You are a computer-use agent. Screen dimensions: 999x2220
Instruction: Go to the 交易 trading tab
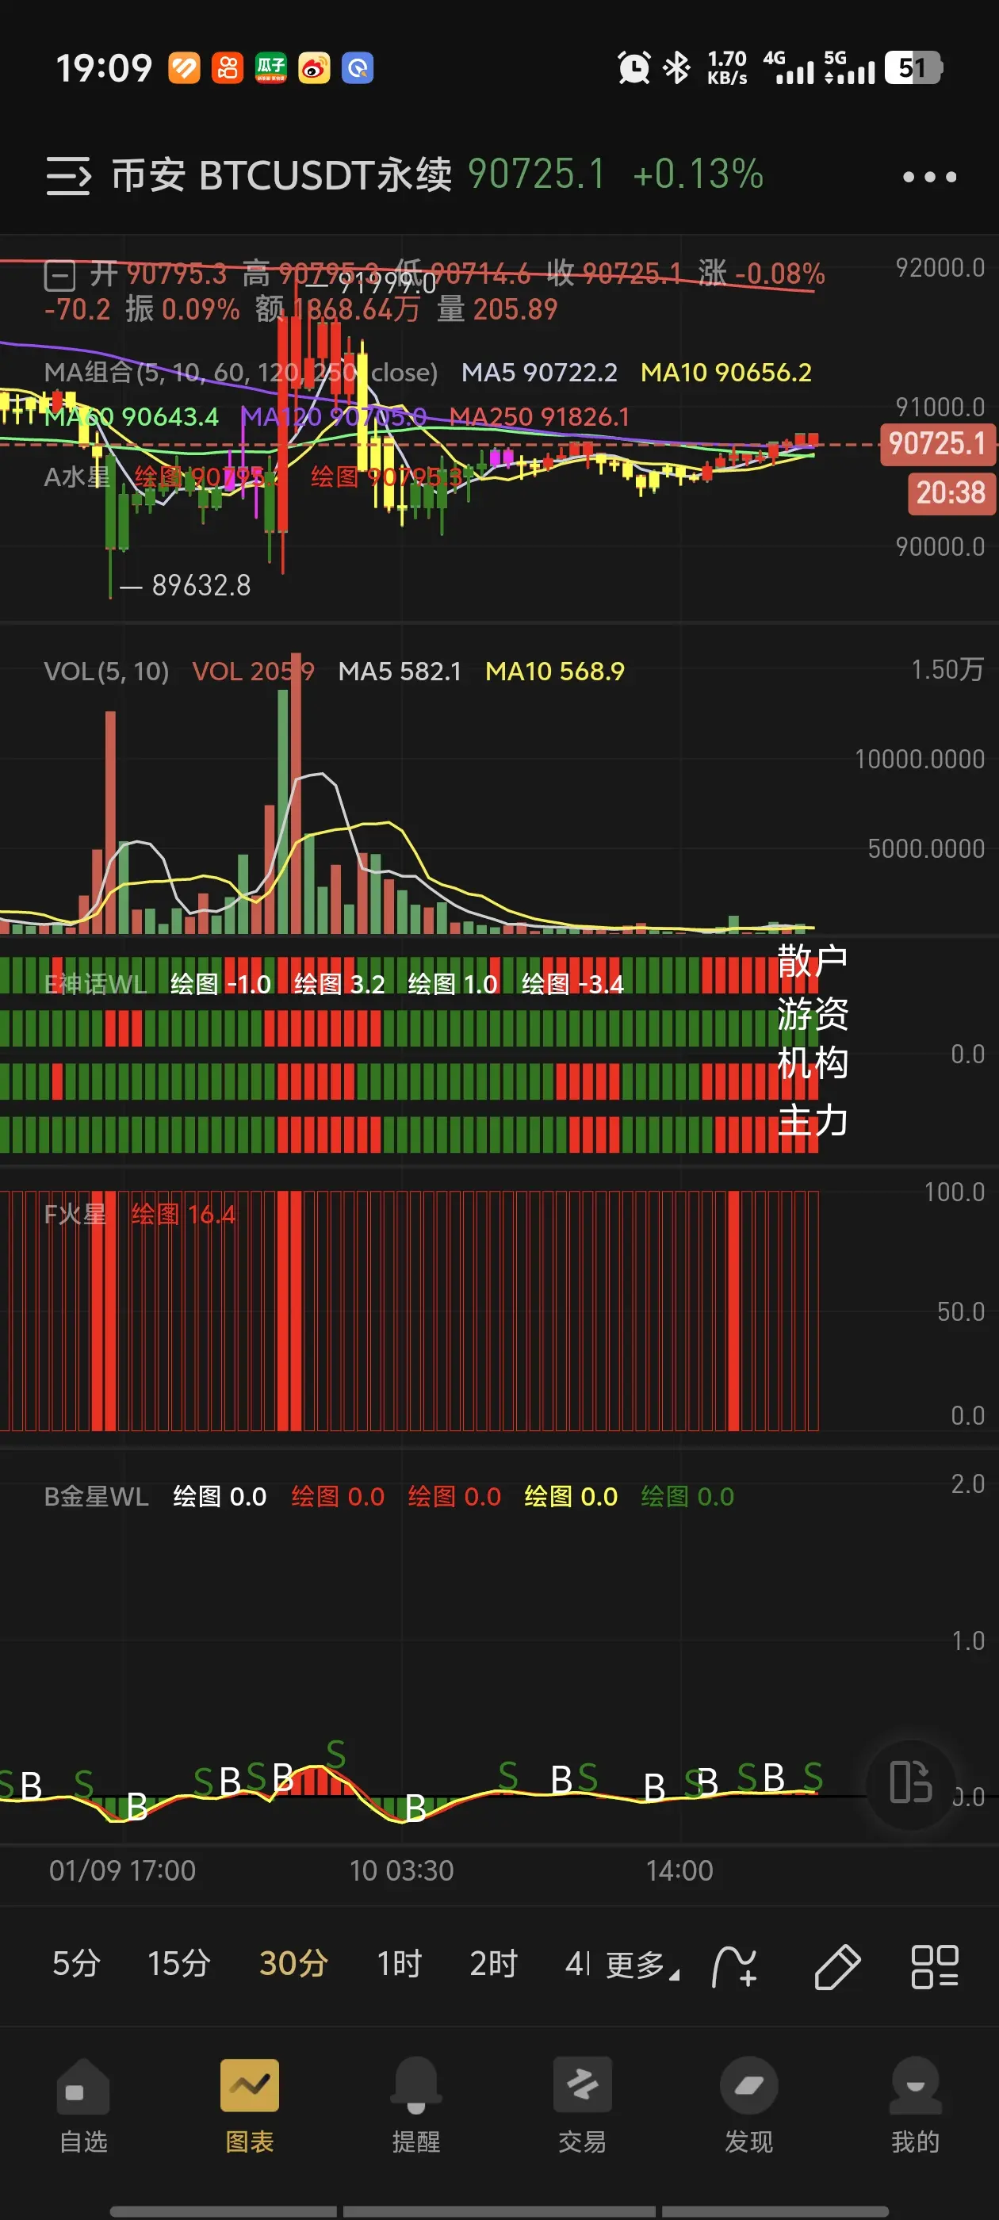click(x=582, y=2107)
